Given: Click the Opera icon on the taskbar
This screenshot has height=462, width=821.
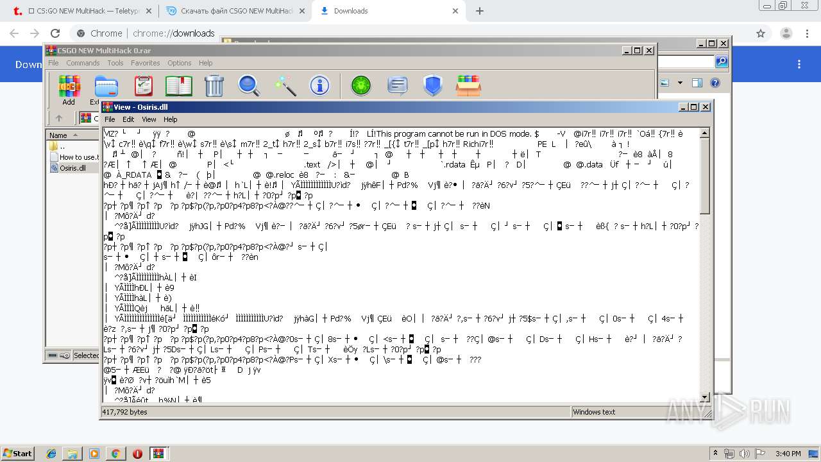Looking at the screenshot, I should [137, 453].
